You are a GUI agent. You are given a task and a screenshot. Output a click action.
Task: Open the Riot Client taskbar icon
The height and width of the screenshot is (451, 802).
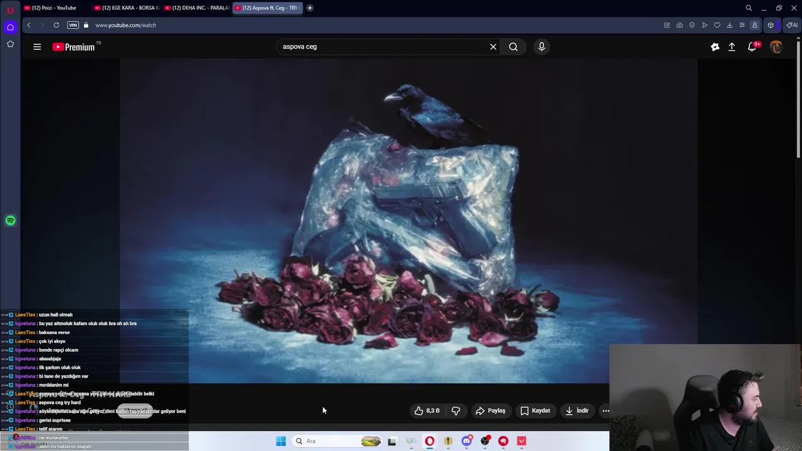pyautogui.click(x=503, y=441)
